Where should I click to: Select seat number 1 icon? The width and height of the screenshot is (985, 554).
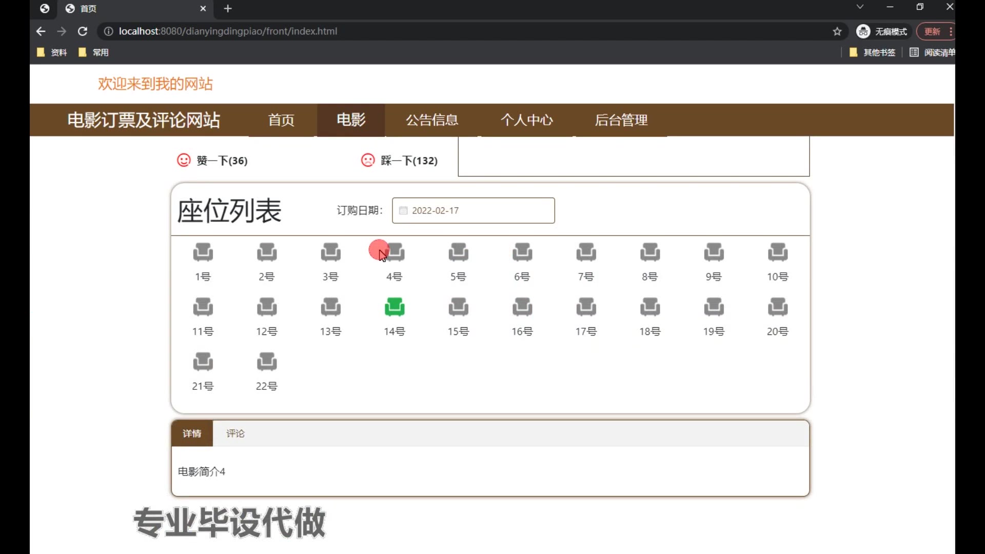pos(203,252)
